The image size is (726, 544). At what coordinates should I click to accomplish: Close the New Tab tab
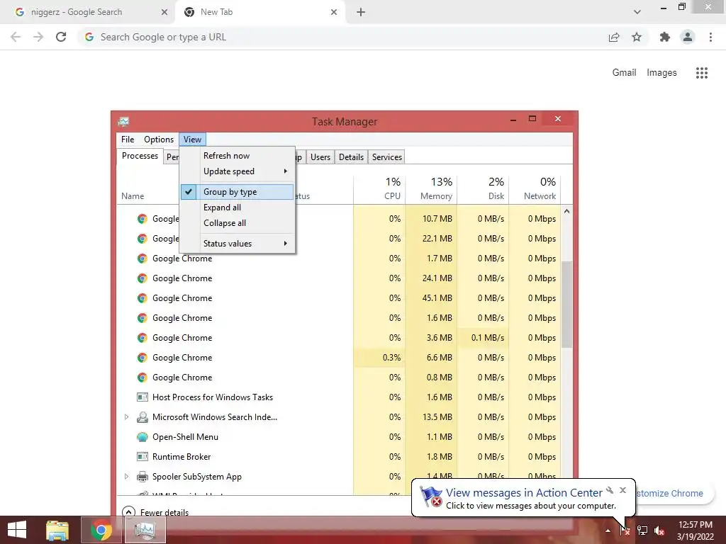[x=334, y=12]
